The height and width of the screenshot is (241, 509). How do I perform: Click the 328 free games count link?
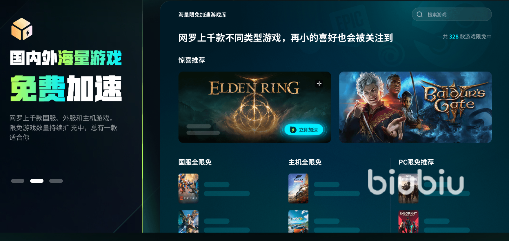[x=454, y=37]
